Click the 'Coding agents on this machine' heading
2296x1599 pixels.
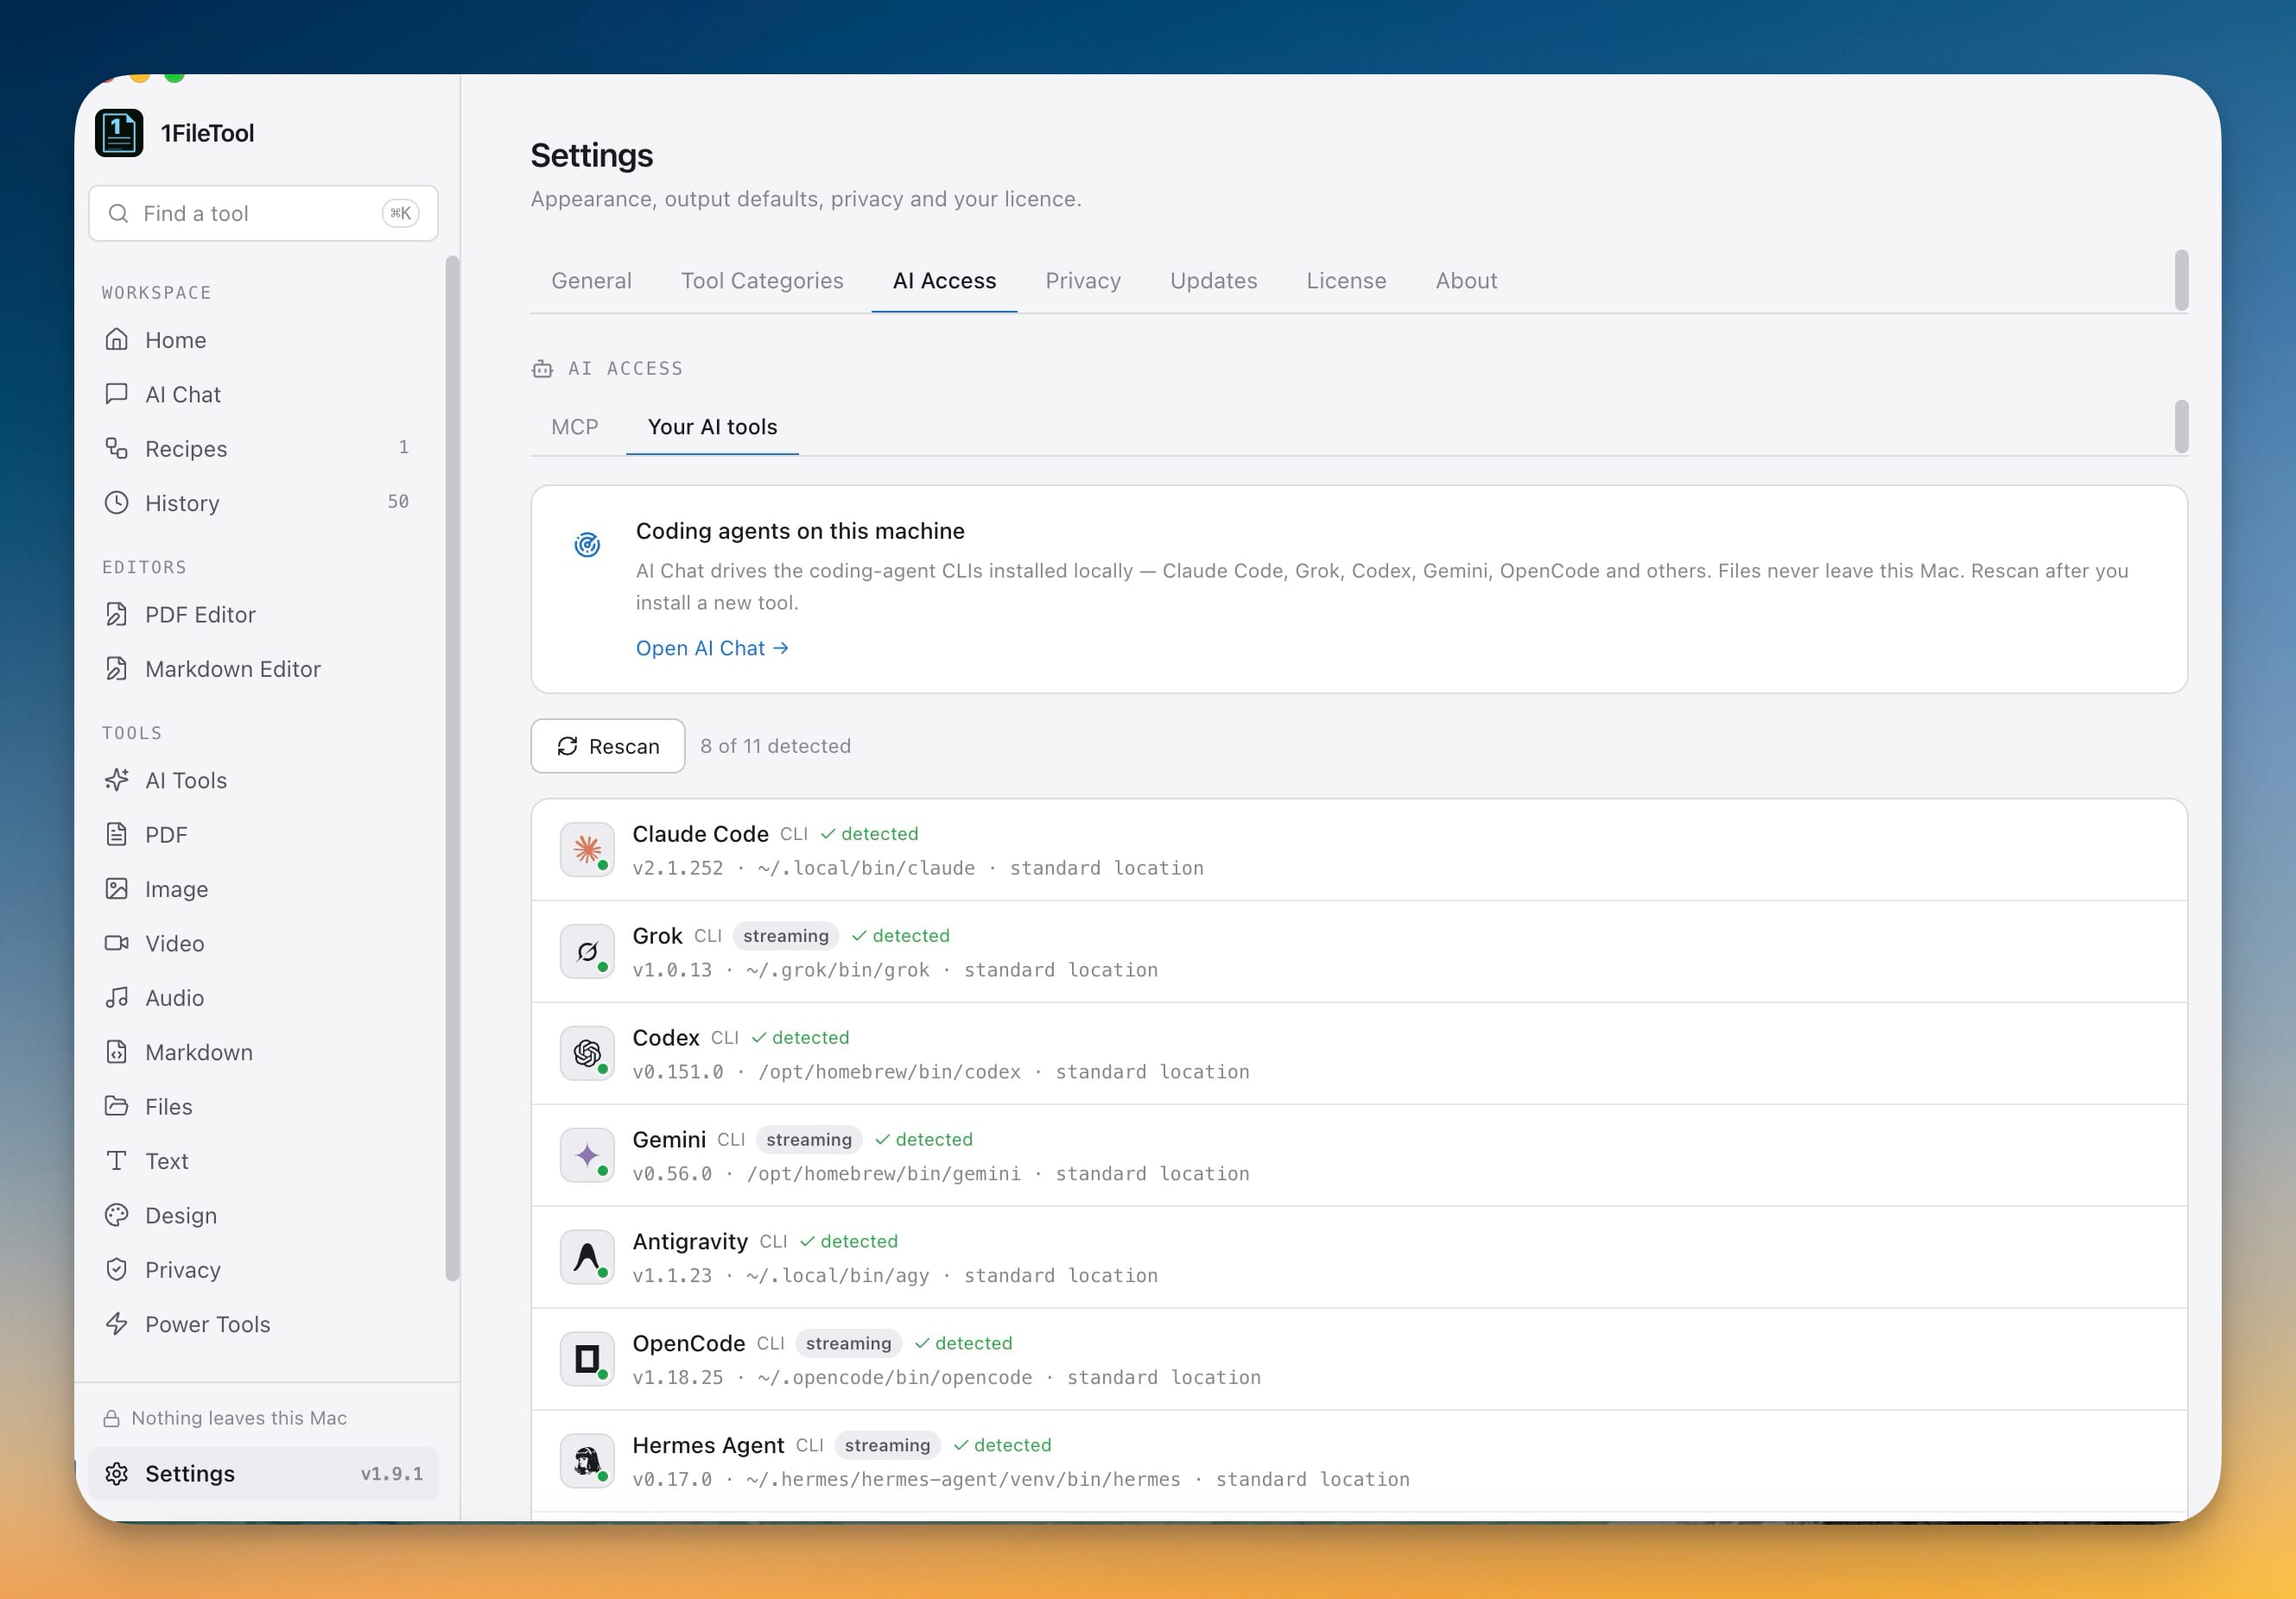coord(800,531)
